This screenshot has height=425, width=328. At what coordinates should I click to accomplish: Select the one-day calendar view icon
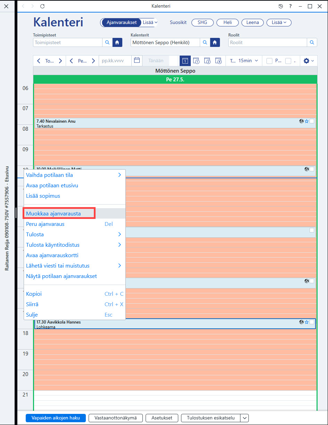pos(185,60)
